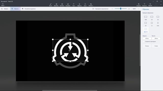
Task: Choose the 16:9 crop aspect ratio
Action: (x=146, y=18)
